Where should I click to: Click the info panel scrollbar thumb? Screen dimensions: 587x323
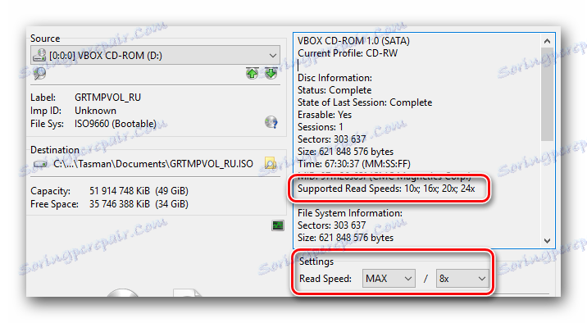pyautogui.click(x=547, y=94)
